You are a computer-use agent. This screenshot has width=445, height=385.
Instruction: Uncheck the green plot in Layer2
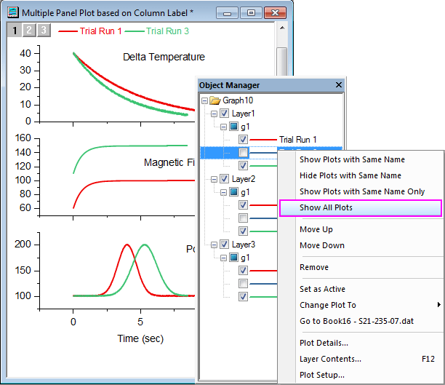[x=243, y=231]
